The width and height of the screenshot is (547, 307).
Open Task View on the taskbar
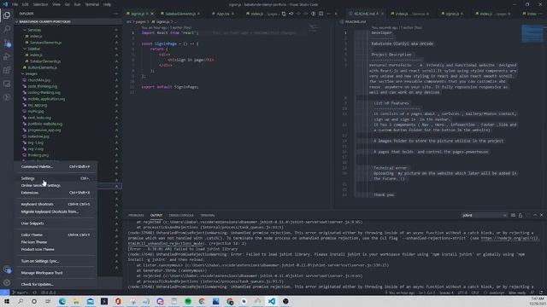[x=48, y=301]
